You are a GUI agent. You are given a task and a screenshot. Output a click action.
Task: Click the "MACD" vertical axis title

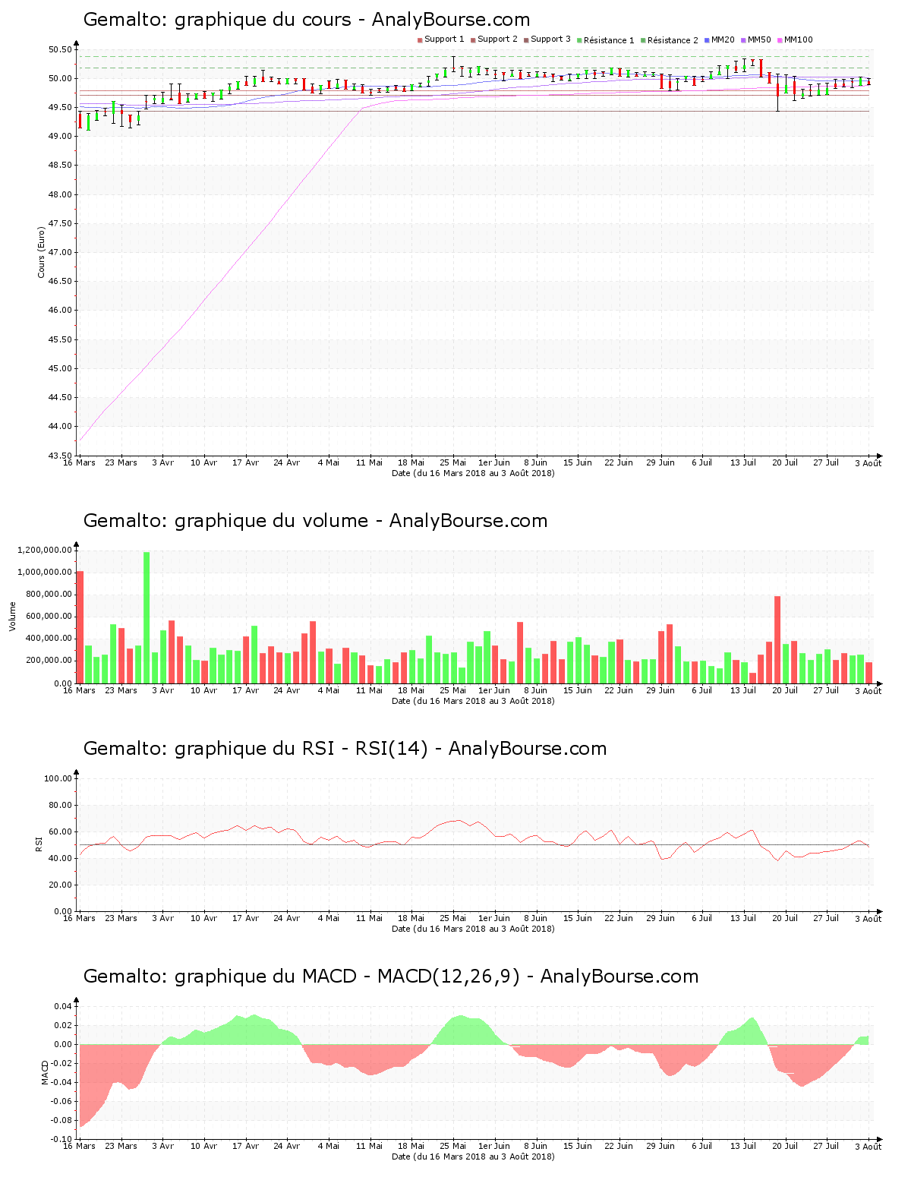(46, 1071)
